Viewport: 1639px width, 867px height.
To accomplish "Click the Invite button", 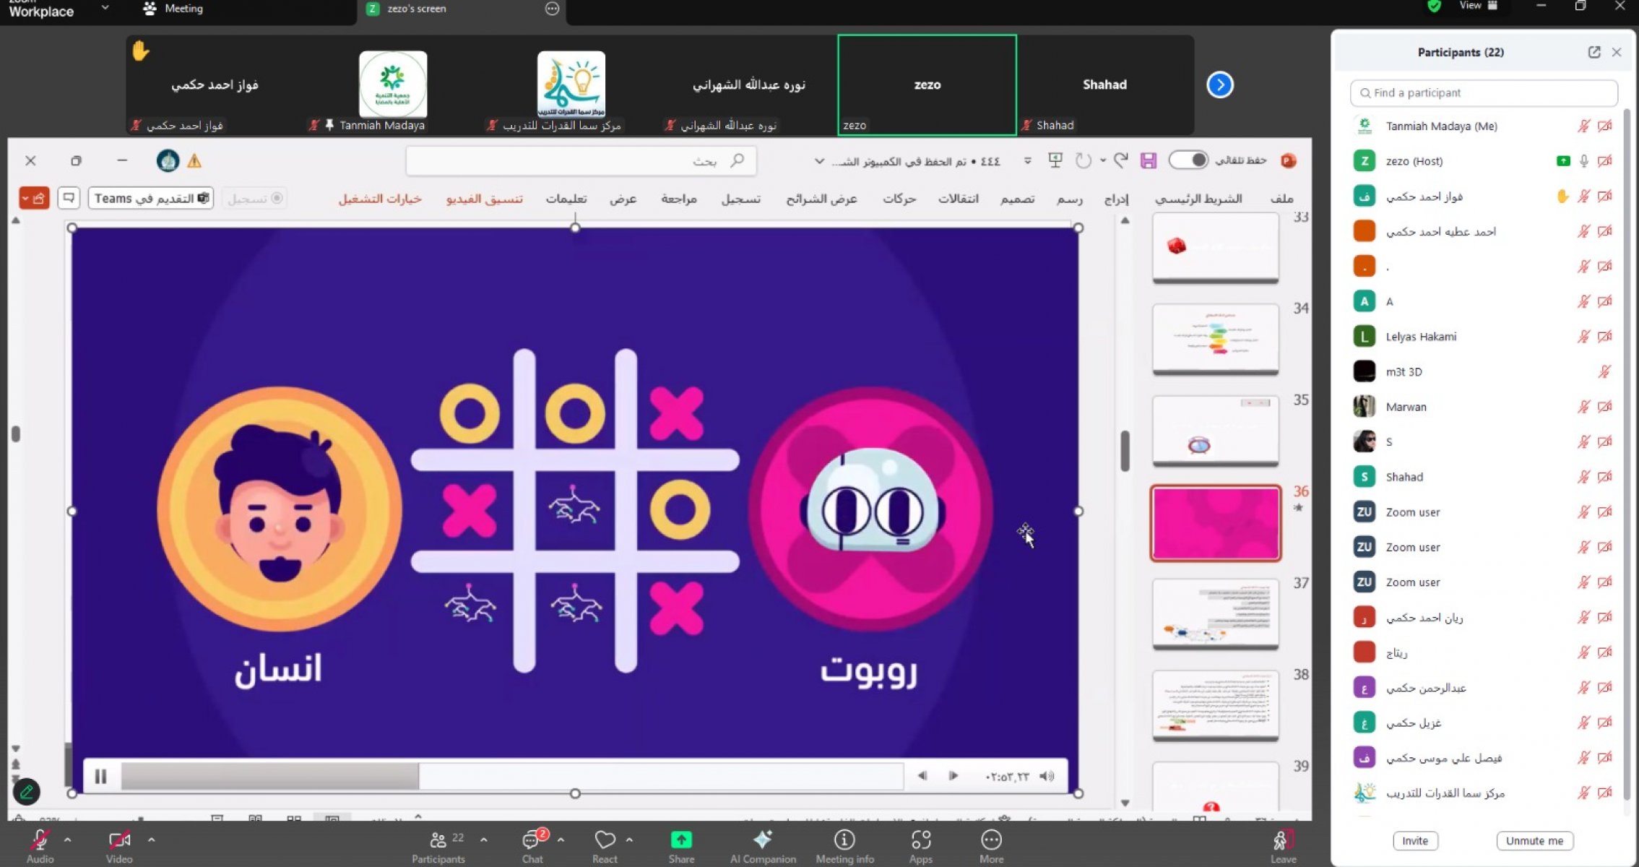I will tap(1414, 840).
